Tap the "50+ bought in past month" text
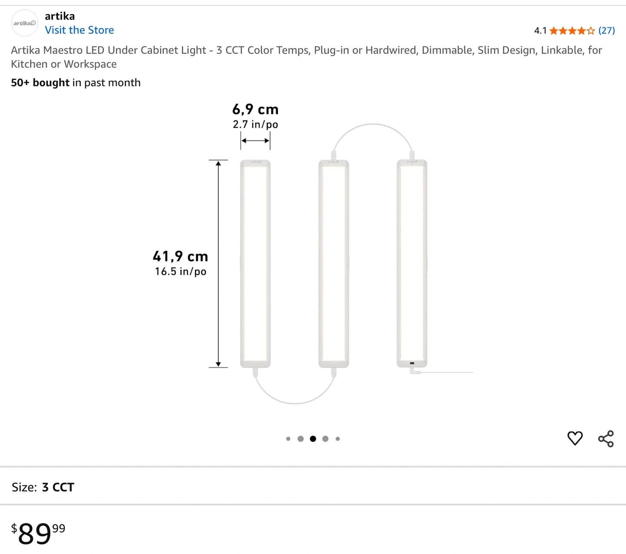 (76, 83)
